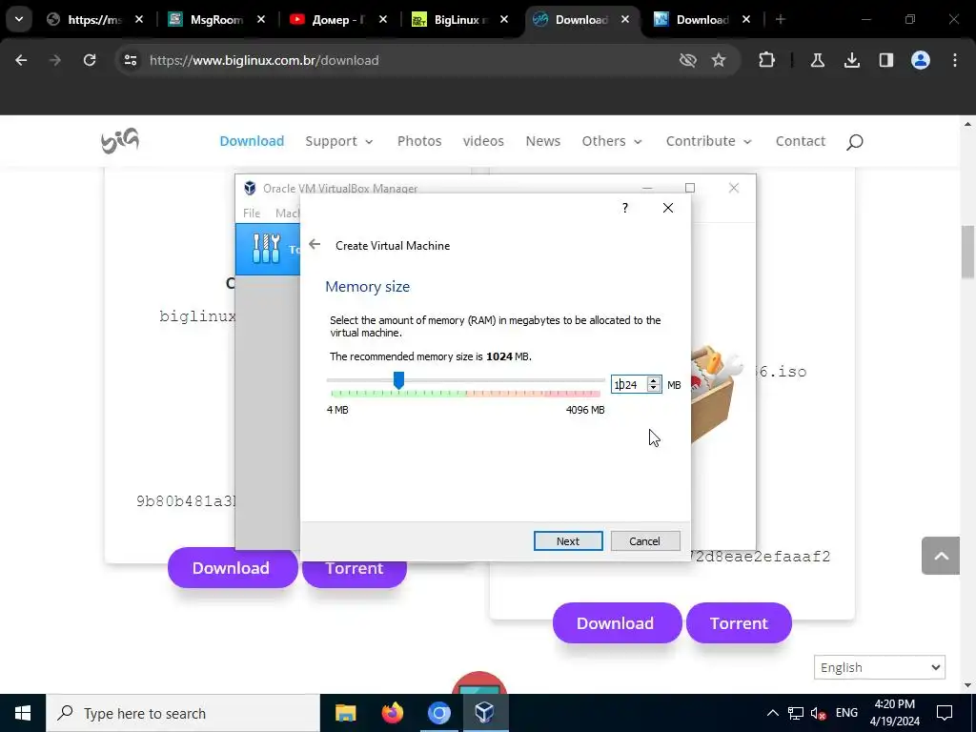Expand the Others dropdown menu
The height and width of the screenshot is (732, 976).
click(612, 141)
